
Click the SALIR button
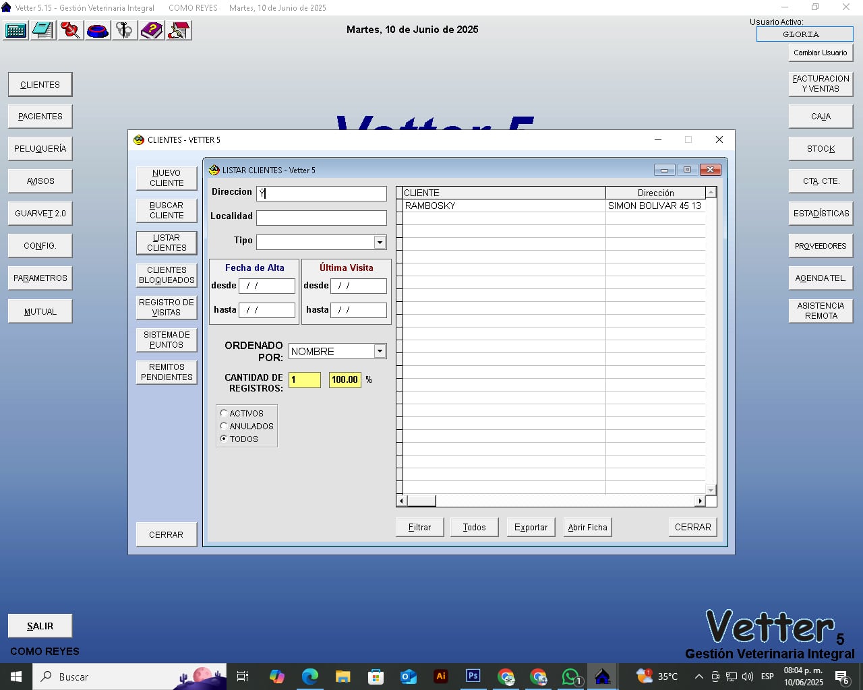pos(40,626)
